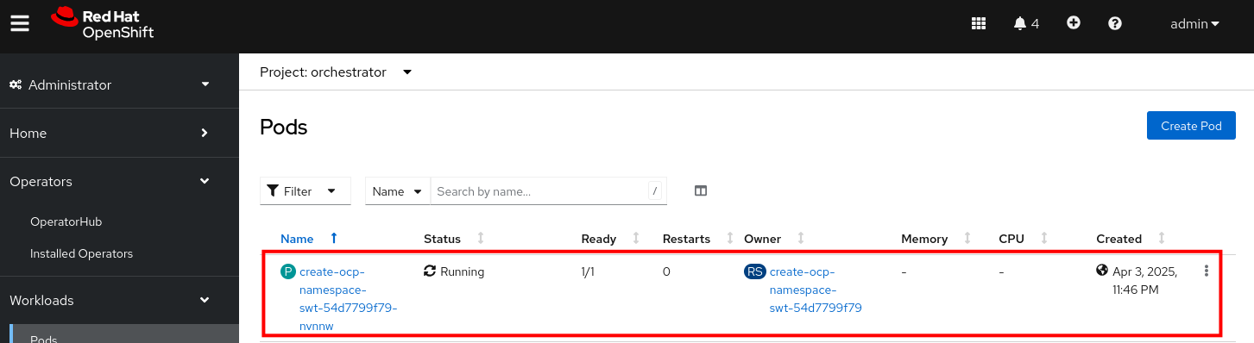Screen dimensions: 1254x343
Task: Sort by the Created column
Action: click(1131, 239)
